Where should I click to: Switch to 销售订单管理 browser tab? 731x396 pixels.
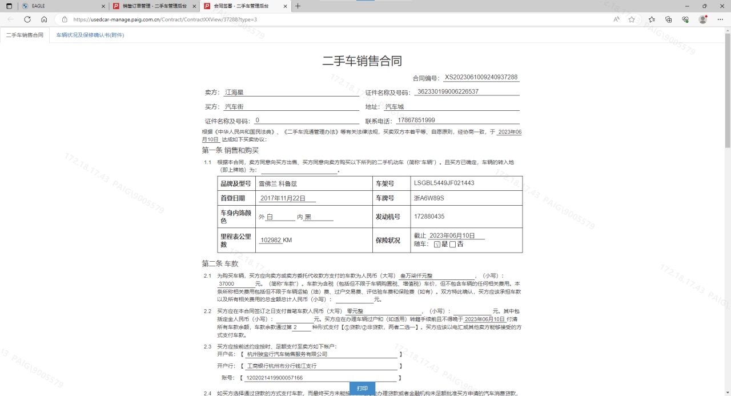pyautogui.click(x=154, y=6)
